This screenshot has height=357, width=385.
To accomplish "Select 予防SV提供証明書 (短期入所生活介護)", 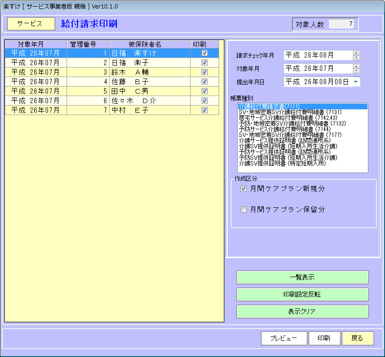I will (x=302, y=158).
